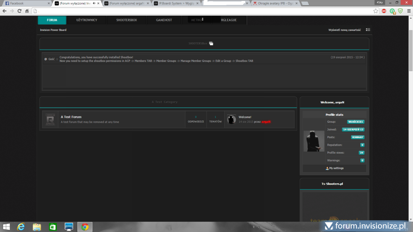Click the A Test Forum icon
Viewport: 413px width, 232px height.
(51, 120)
